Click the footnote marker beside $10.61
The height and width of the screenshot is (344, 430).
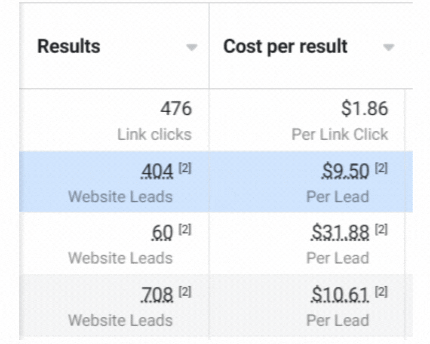381,292
